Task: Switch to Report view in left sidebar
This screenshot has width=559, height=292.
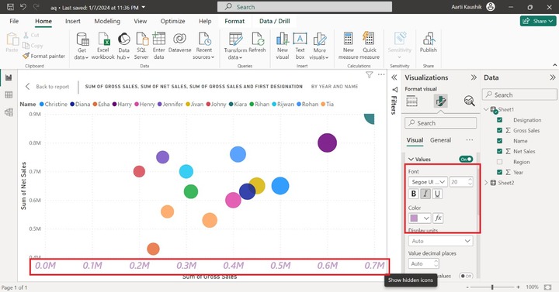Action: [x=9, y=77]
